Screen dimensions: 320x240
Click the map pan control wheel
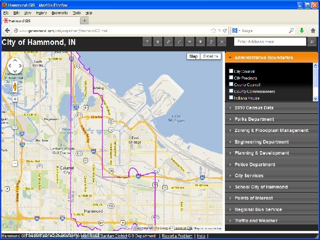pos(15,65)
